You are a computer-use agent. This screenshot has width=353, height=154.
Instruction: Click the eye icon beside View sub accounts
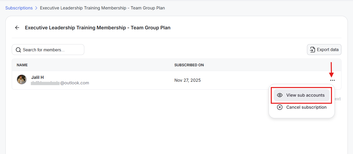point(280,95)
